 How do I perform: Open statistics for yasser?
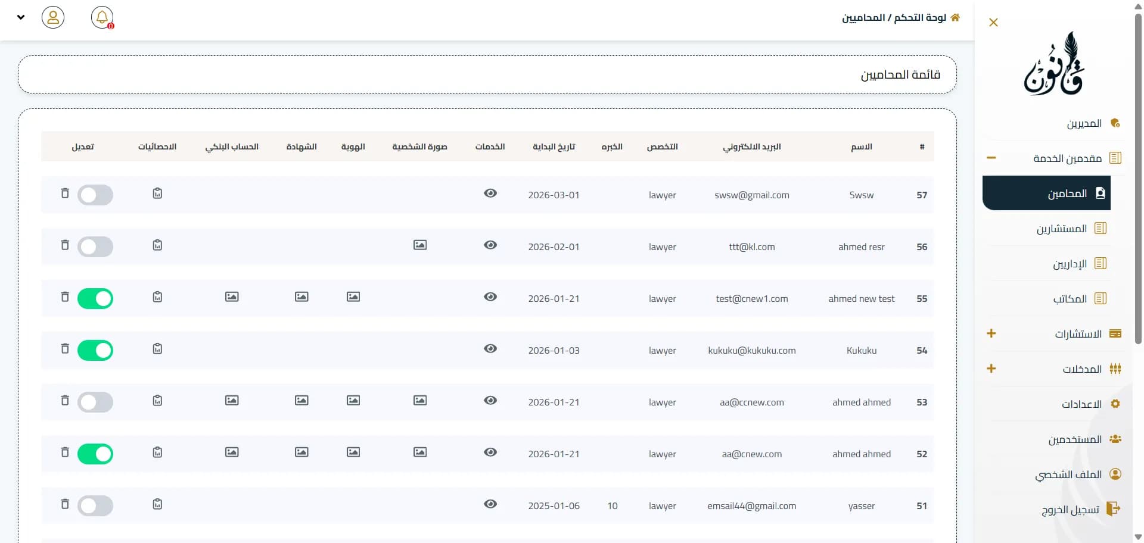click(157, 504)
